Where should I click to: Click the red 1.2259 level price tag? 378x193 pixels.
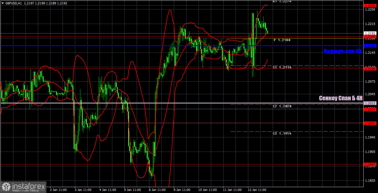(370, 5)
